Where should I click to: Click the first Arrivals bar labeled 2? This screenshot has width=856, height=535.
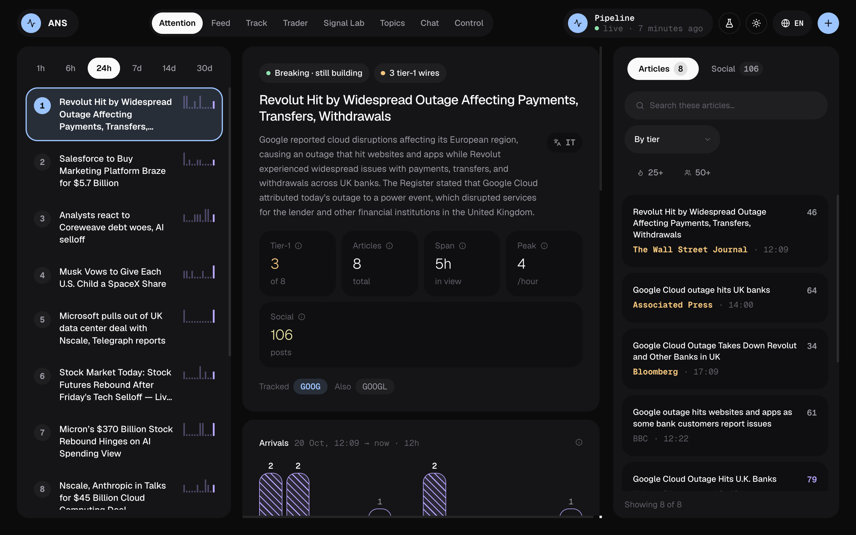click(270, 494)
